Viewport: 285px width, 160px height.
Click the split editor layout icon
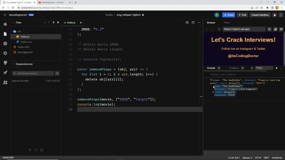[x=187, y=23]
